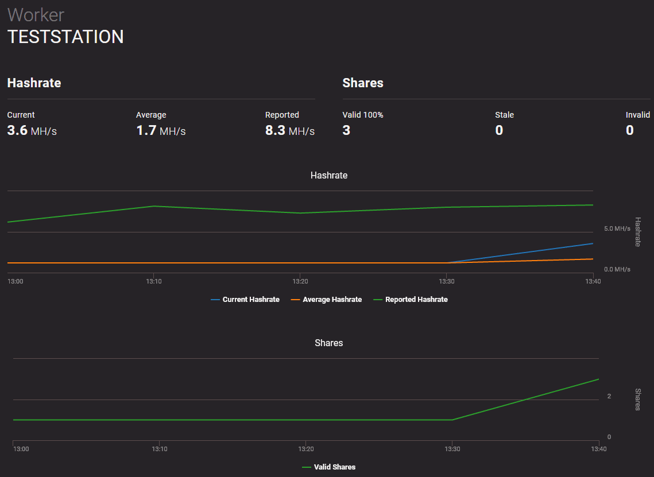Click 13:30 tick on Shares chart
This screenshot has width=654, height=477.
coord(452,449)
